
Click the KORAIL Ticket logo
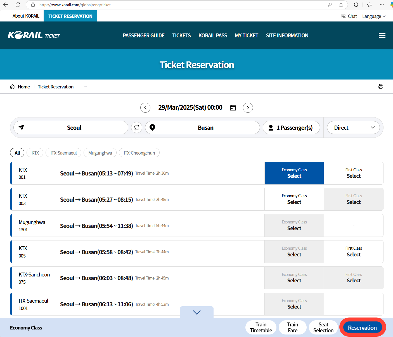pos(34,35)
